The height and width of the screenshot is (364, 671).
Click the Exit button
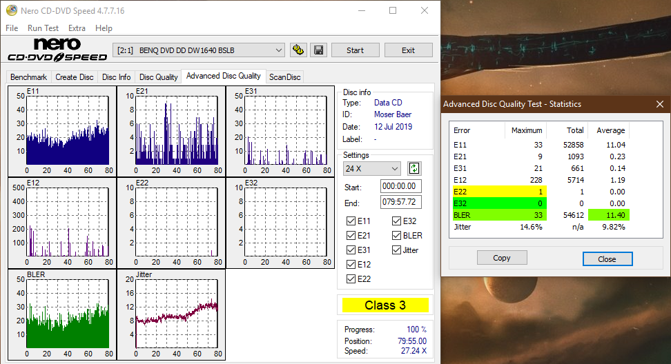tap(408, 50)
